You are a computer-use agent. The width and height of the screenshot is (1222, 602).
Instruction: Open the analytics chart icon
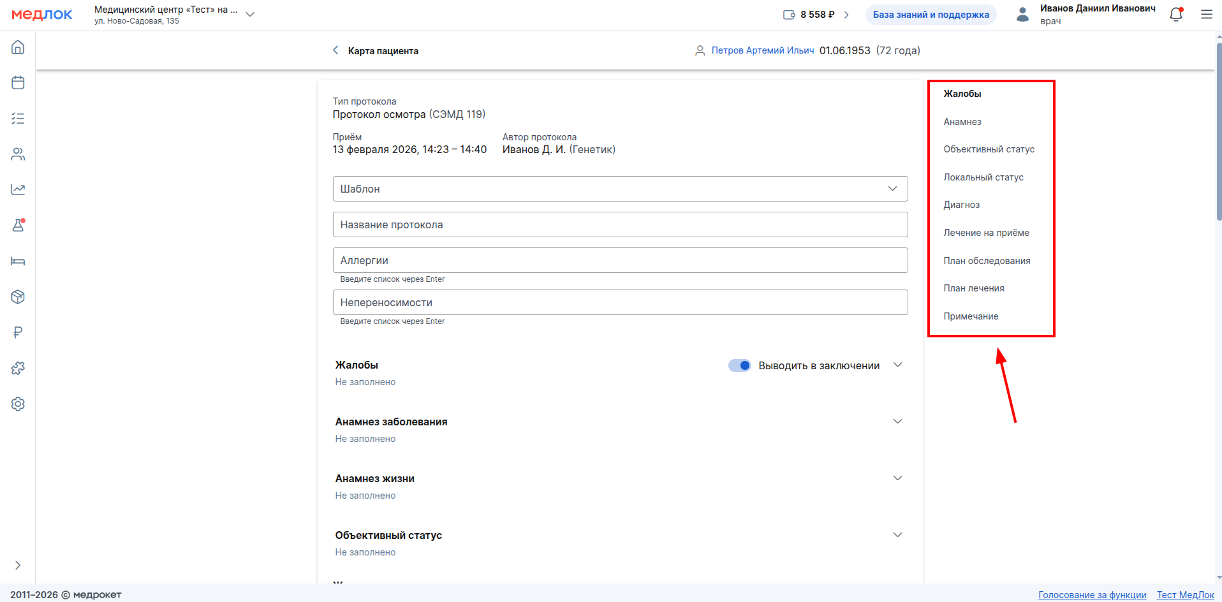tap(18, 189)
